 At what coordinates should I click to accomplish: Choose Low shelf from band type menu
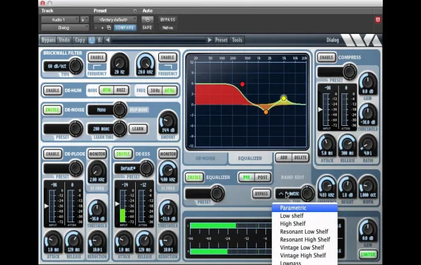click(x=305, y=216)
